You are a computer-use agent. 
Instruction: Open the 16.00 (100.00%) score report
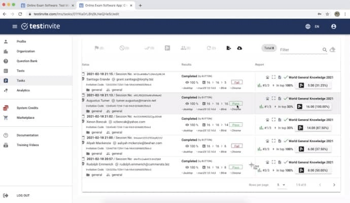click(x=313, y=107)
